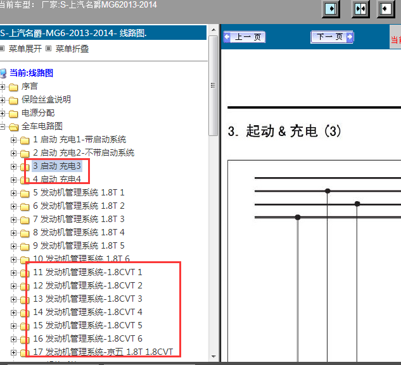Expand 5 发动机管理系统 1.8T 1 node
The image size is (401, 365).
coord(13,193)
